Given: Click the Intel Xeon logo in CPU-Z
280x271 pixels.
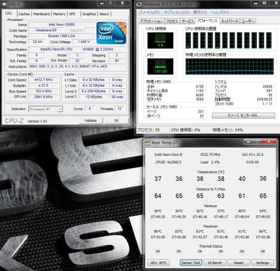Looking at the screenshot, I should (x=111, y=33).
